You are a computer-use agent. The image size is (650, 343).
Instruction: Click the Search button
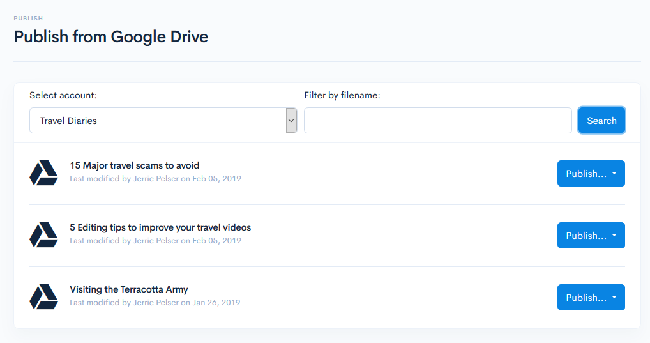tap(601, 121)
